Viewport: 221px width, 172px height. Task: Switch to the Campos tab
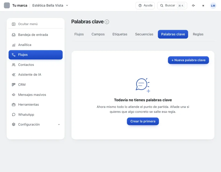tap(98, 34)
